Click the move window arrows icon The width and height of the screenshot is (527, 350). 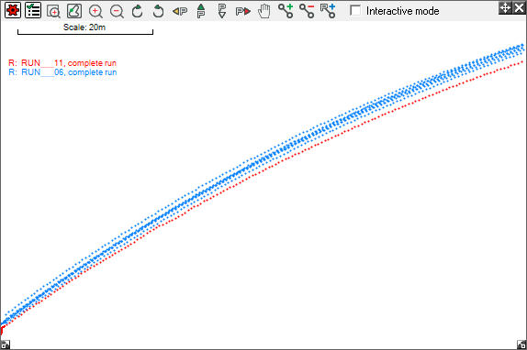pos(505,7)
